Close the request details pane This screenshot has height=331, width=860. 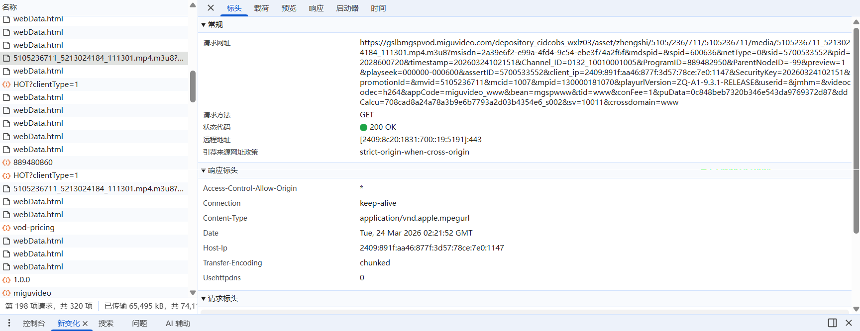point(211,8)
